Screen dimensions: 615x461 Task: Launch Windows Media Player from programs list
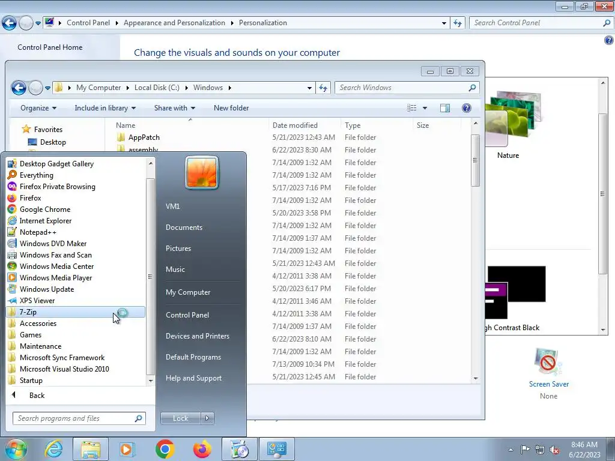56,277
